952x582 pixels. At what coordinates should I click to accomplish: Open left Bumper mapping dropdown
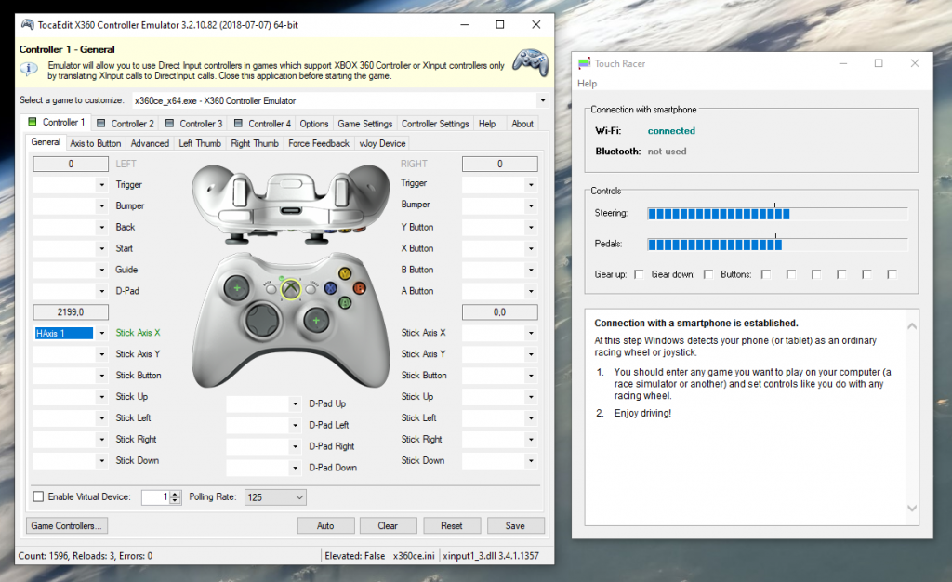coord(102,205)
